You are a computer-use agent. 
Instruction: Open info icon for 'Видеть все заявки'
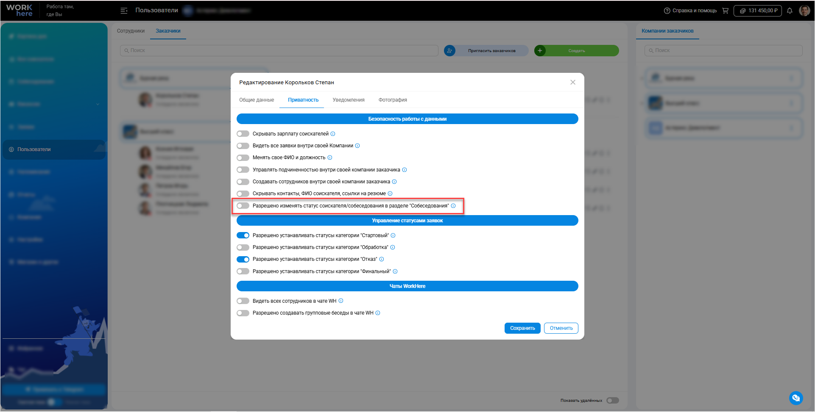tap(357, 146)
